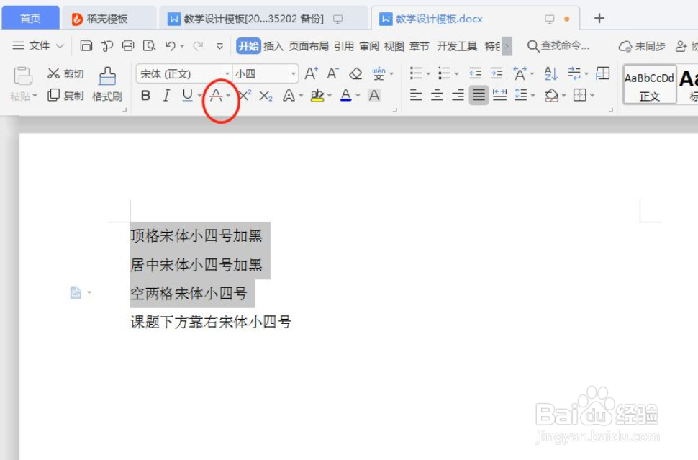Toggle bold formatting
This screenshot has width=698, height=460.
tap(146, 94)
